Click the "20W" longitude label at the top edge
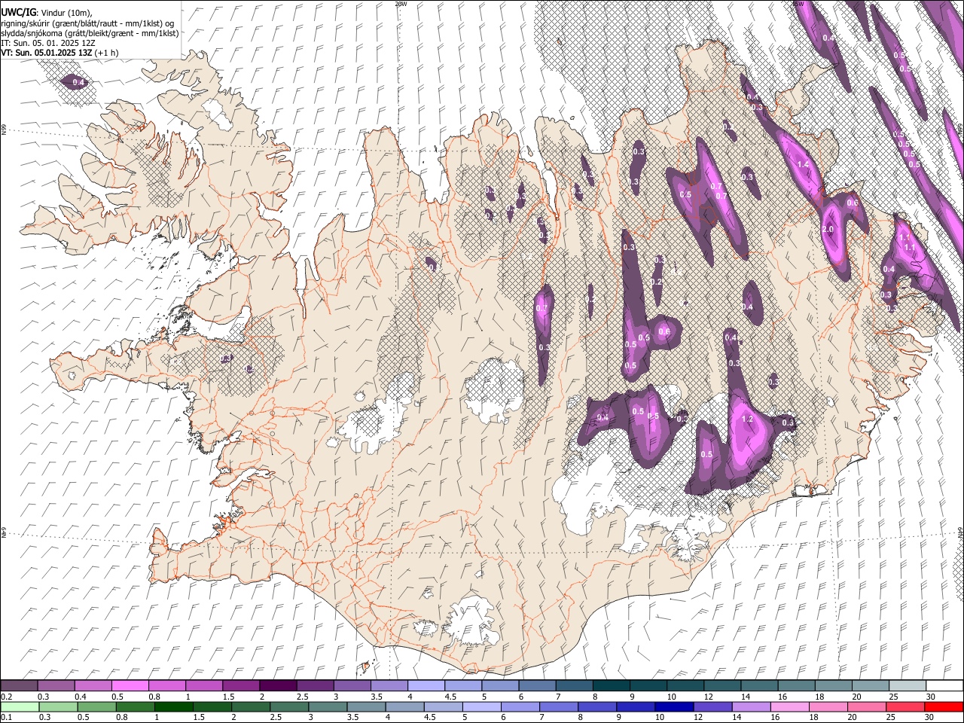This screenshot has width=964, height=723. point(401,4)
